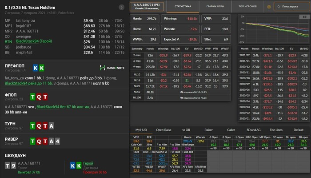This screenshot has height=178, width=311.
Task: Click the red Q card on the flop row
Action: pyautogui.click(x=39, y=97)
